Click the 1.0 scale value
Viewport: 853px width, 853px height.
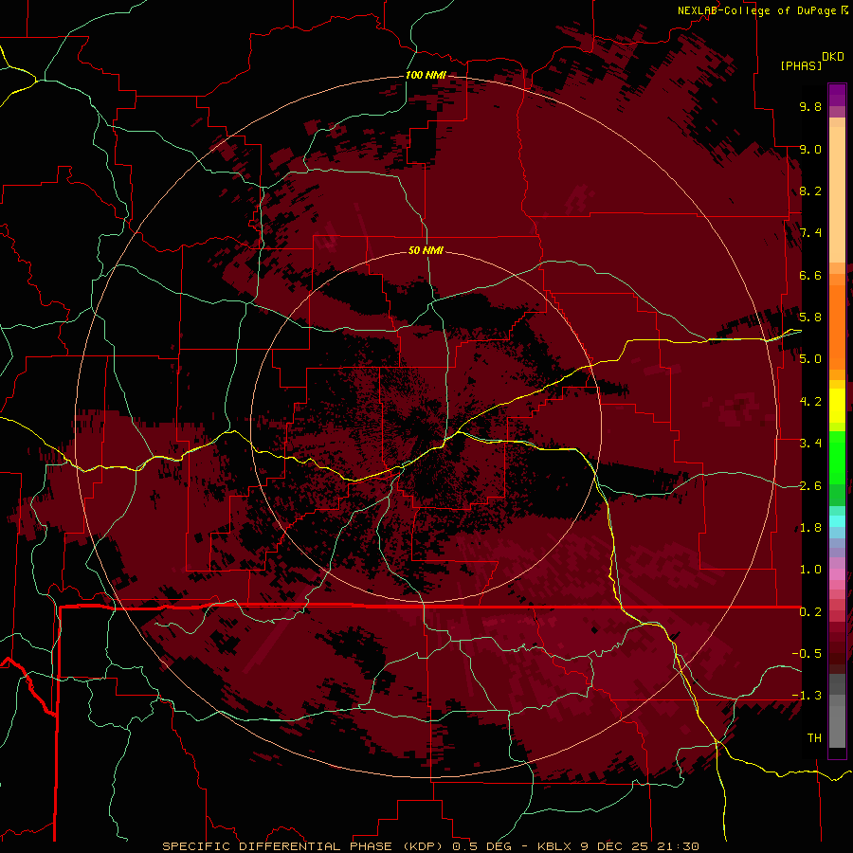810,570
